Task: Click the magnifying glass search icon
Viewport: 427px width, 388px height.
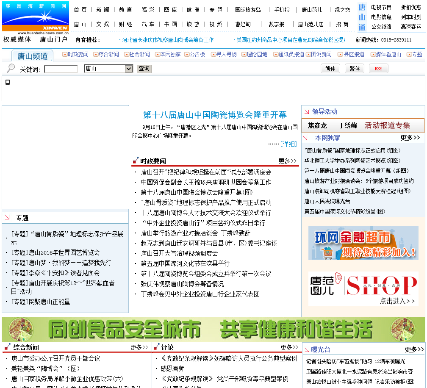Action: tap(11, 68)
